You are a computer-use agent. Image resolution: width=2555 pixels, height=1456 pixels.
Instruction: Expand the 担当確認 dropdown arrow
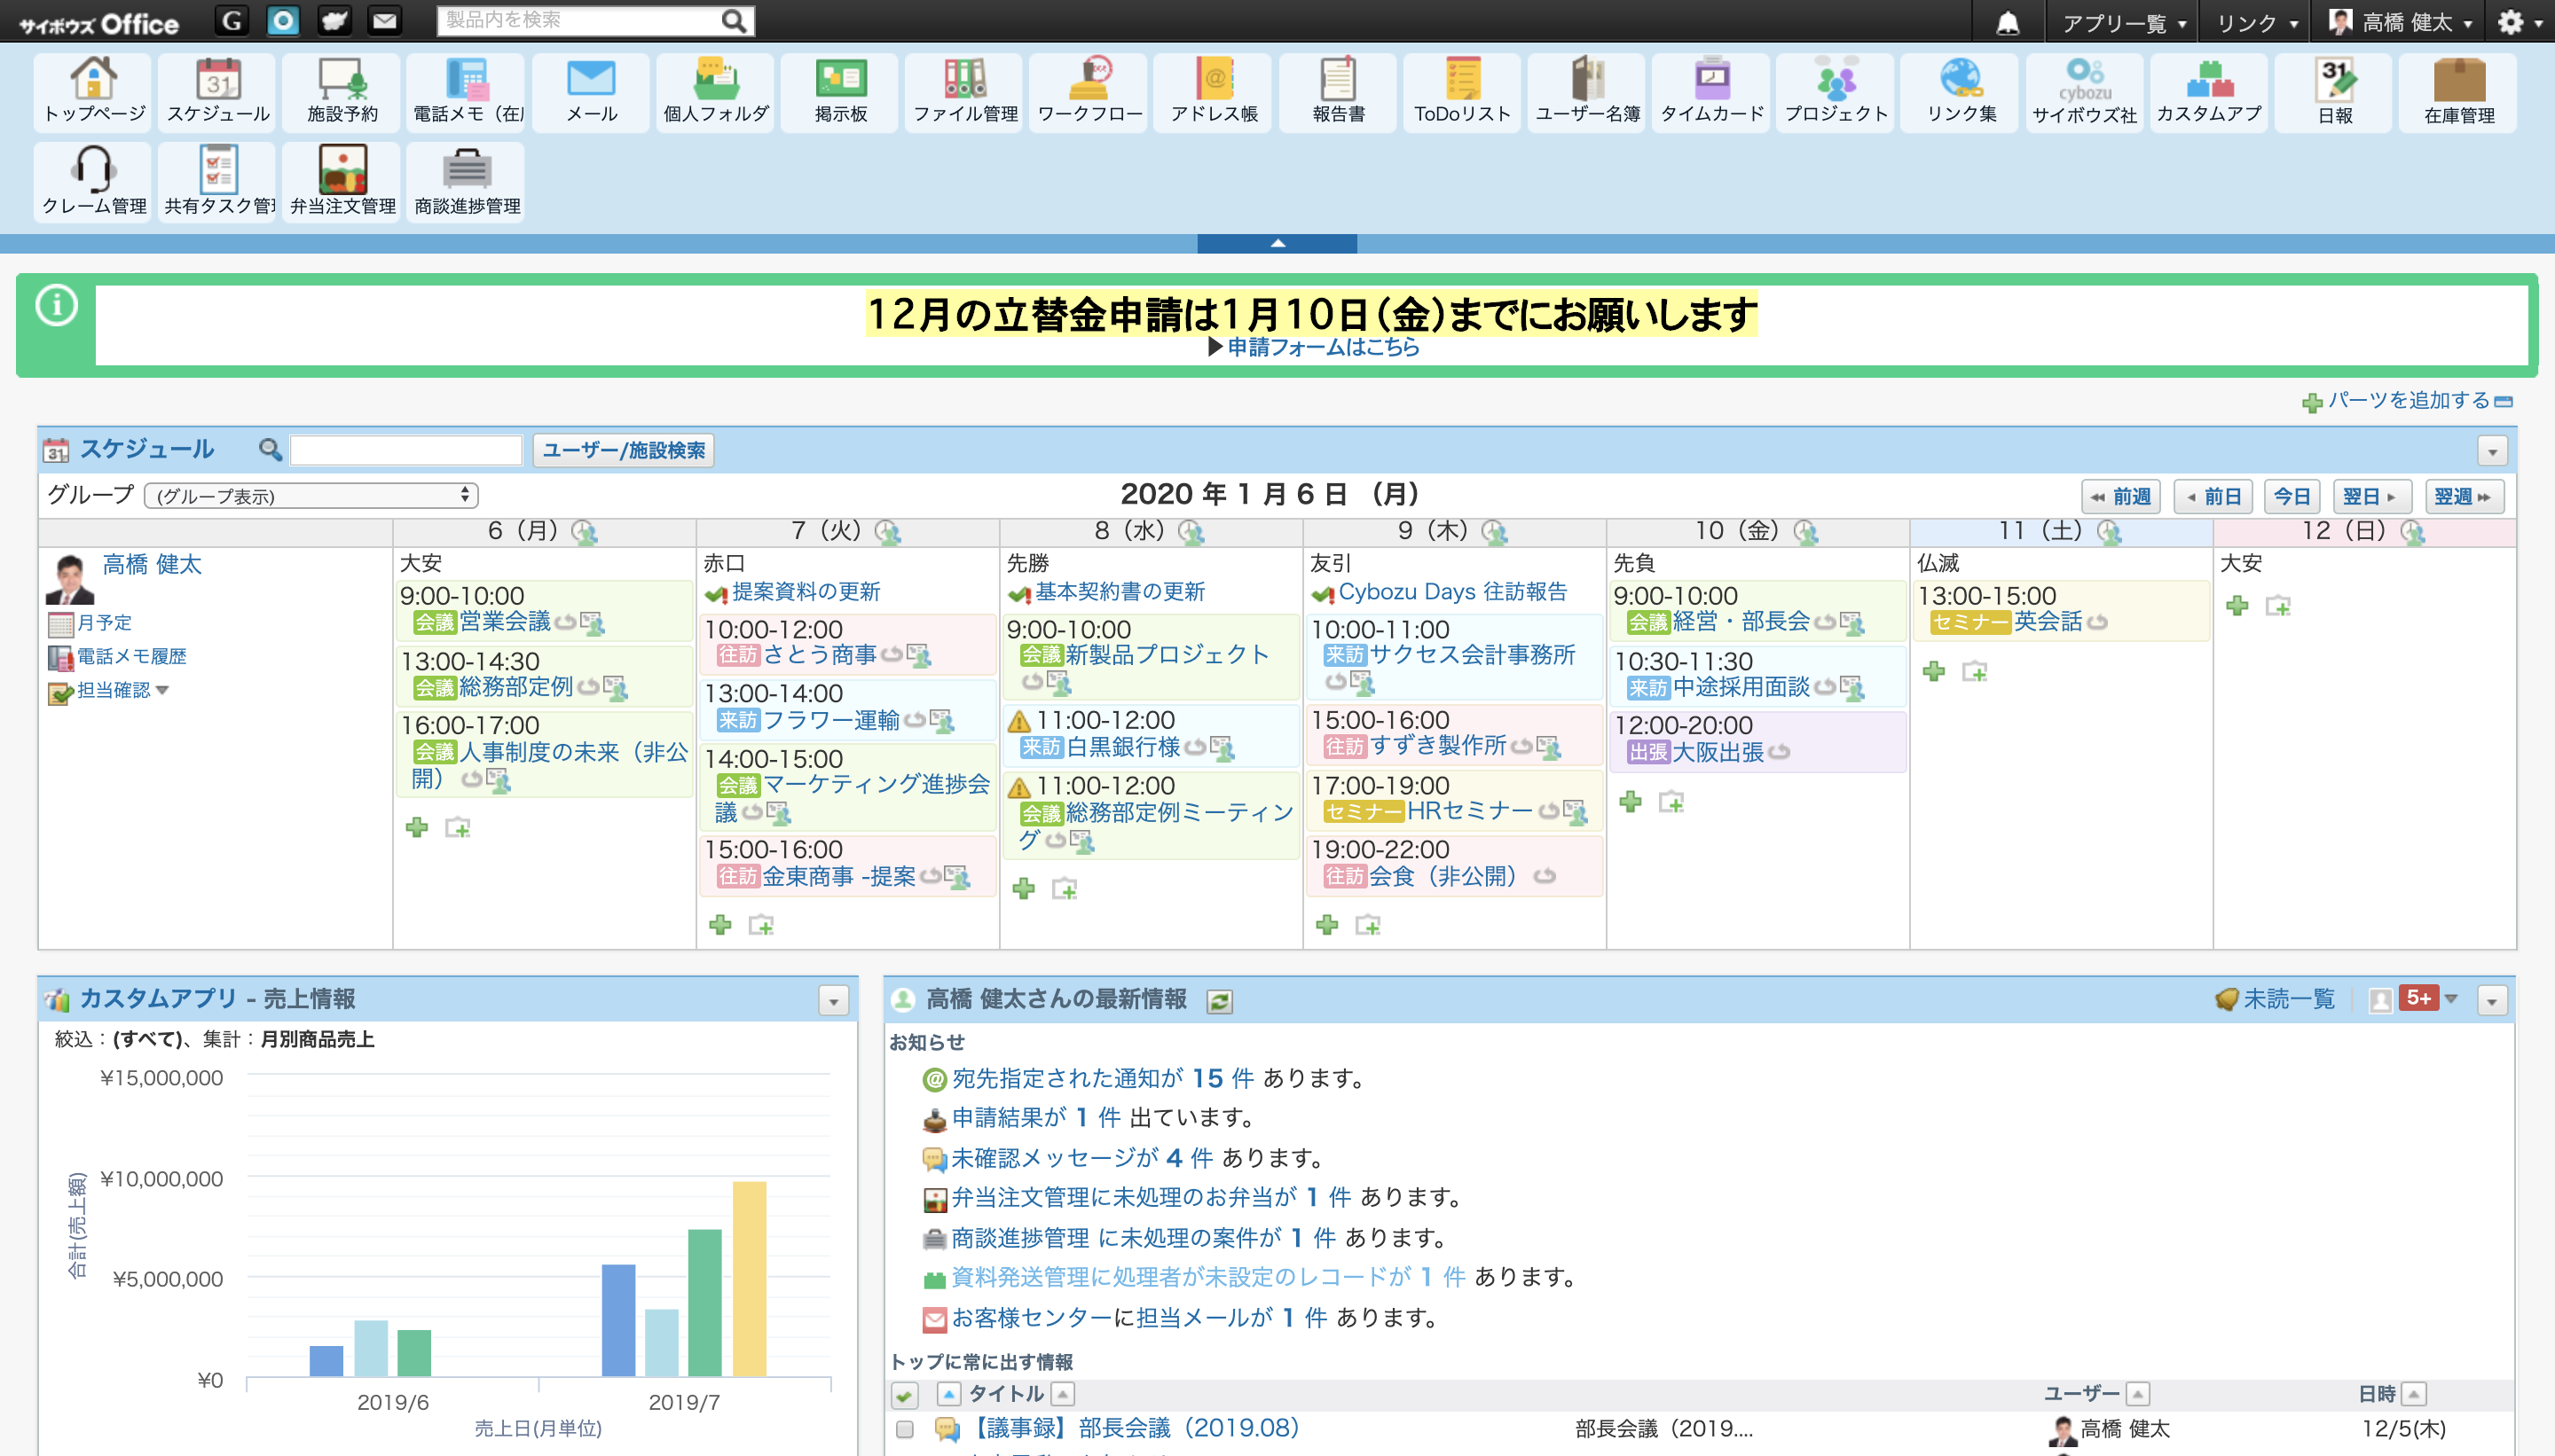click(x=163, y=690)
